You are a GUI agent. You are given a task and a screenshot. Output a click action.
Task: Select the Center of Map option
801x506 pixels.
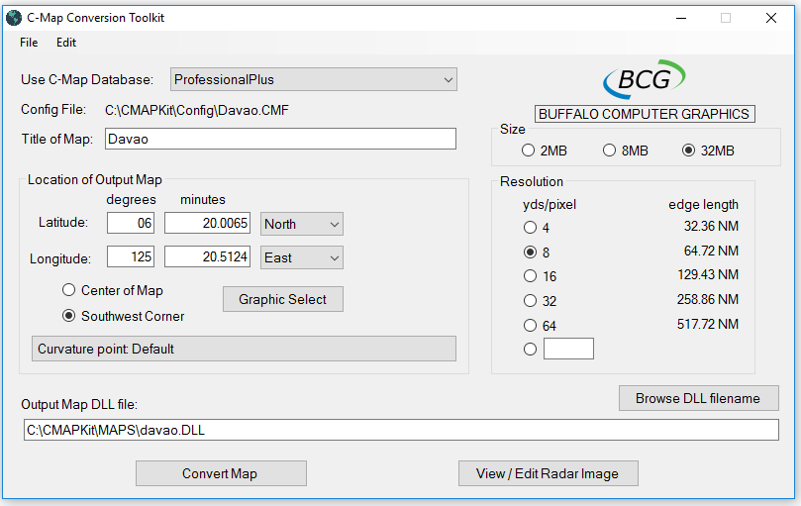[x=68, y=290]
